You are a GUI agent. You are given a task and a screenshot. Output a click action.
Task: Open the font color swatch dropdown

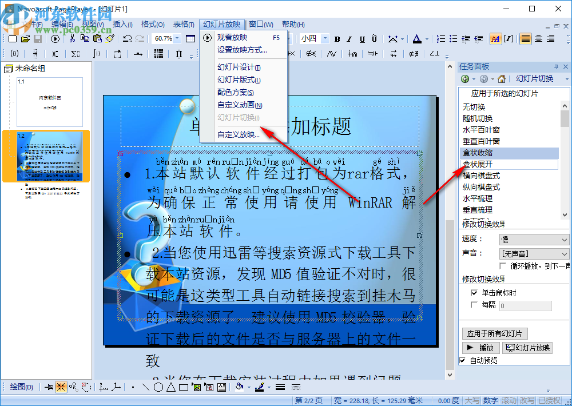pyautogui.click(x=426, y=39)
